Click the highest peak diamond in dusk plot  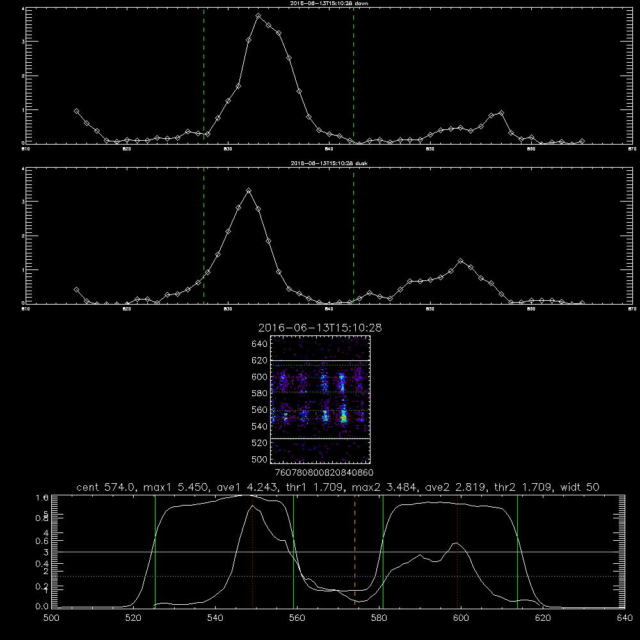tap(248, 191)
